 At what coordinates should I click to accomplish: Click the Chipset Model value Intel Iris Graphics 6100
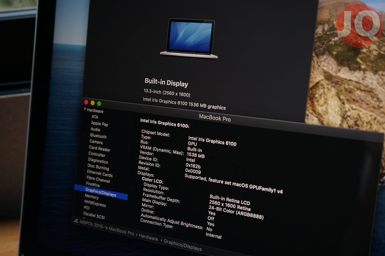pos(212,141)
